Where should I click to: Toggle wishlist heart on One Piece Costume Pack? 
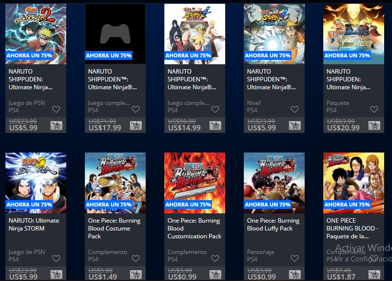[x=136, y=258]
